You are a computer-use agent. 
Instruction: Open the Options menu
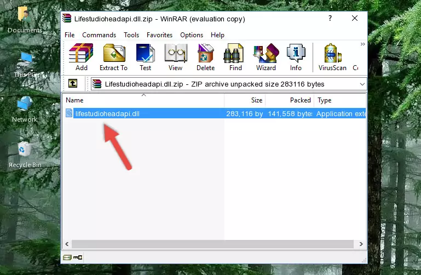click(192, 35)
